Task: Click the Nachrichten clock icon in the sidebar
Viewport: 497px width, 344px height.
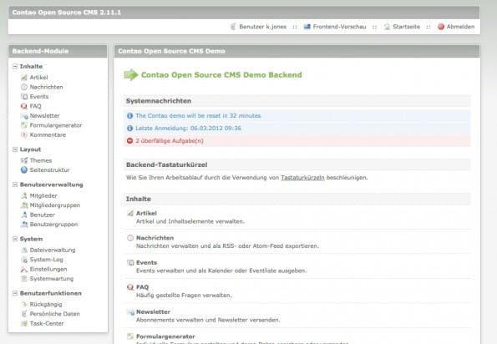Action: [x=24, y=87]
